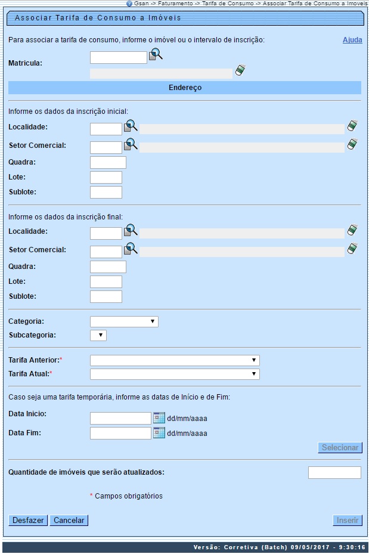Focus the Matricula input field
Screen dimensions: 369x554
tap(118, 58)
